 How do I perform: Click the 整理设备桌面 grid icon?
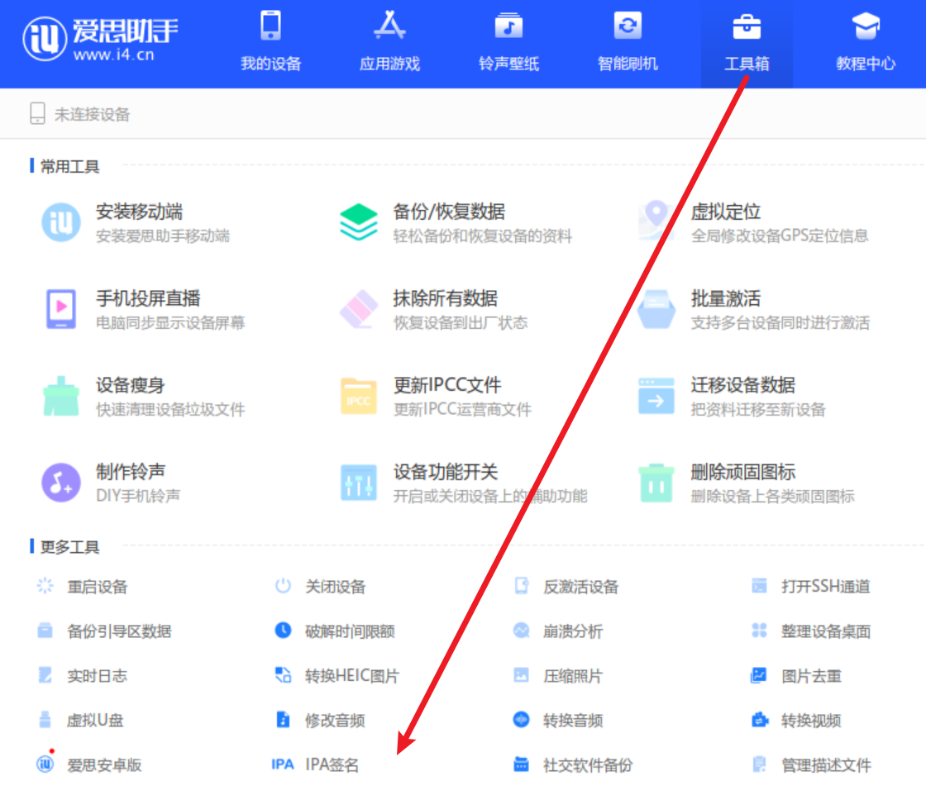click(760, 631)
